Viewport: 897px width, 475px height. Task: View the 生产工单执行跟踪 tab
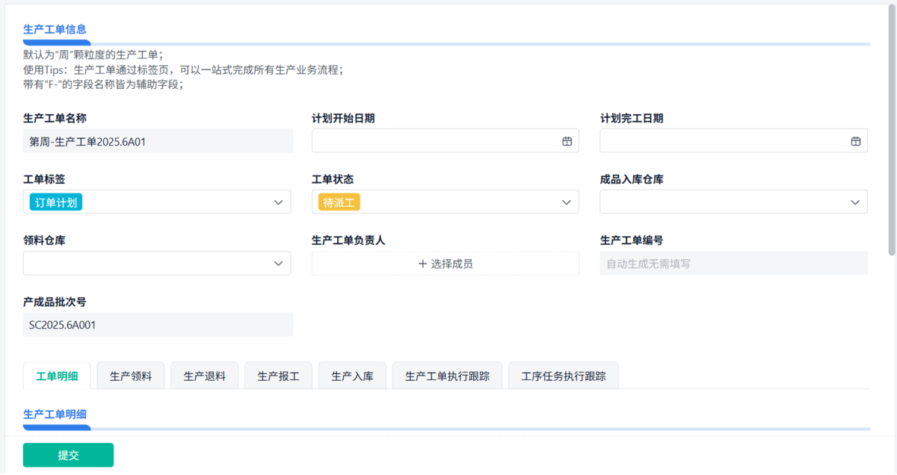tap(447, 376)
